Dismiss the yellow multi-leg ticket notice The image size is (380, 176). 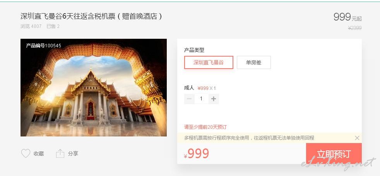357,138
